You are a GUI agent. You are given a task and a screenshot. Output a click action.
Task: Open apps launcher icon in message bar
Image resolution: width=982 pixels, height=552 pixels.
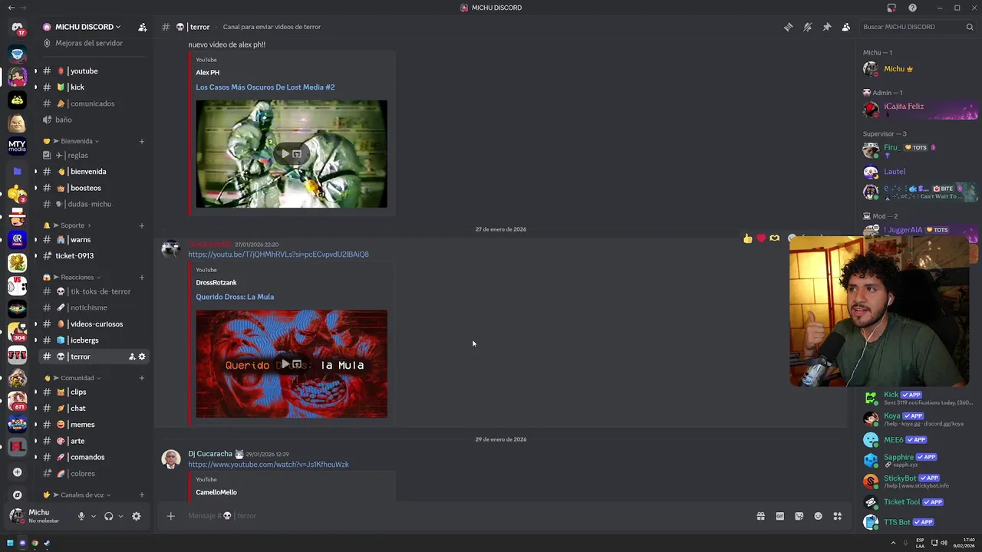[837, 516]
